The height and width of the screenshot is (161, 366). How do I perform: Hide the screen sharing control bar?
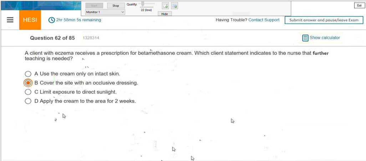(164, 14)
